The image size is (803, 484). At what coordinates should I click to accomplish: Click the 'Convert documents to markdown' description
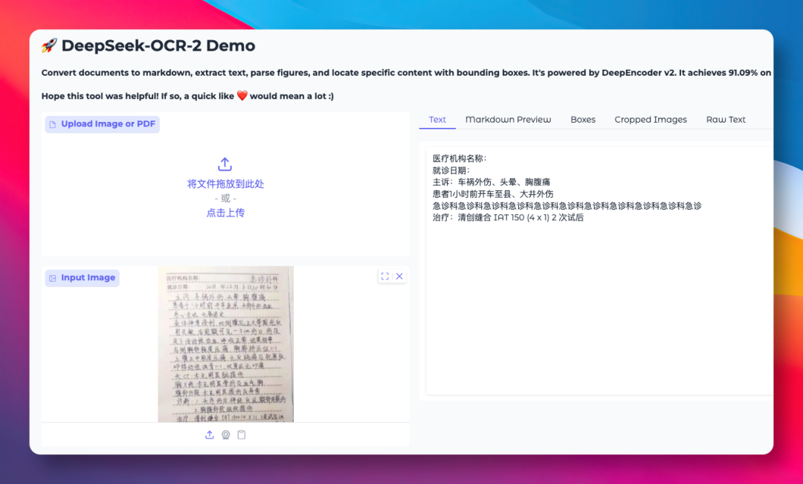click(x=406, y=73)
